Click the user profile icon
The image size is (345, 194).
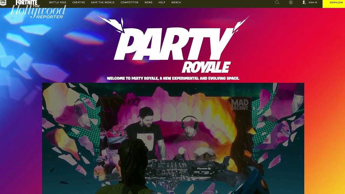pos(304,2)
